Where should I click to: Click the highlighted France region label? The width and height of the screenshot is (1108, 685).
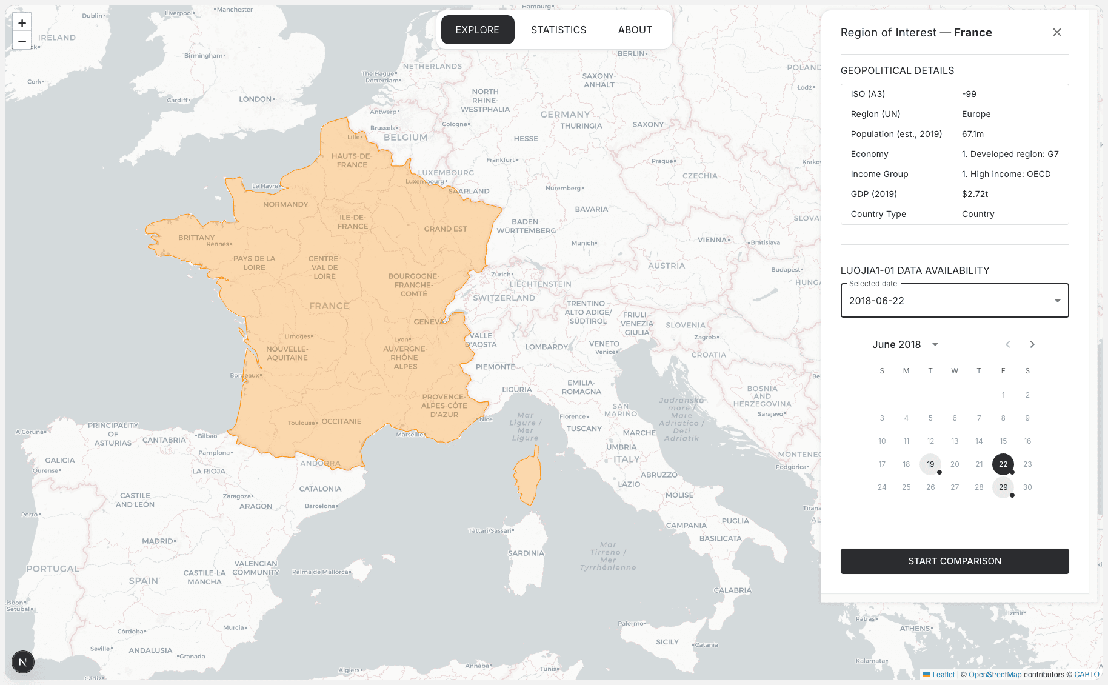329,306
